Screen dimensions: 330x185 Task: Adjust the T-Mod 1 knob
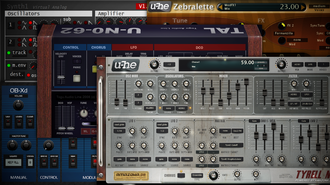[163, 97]
